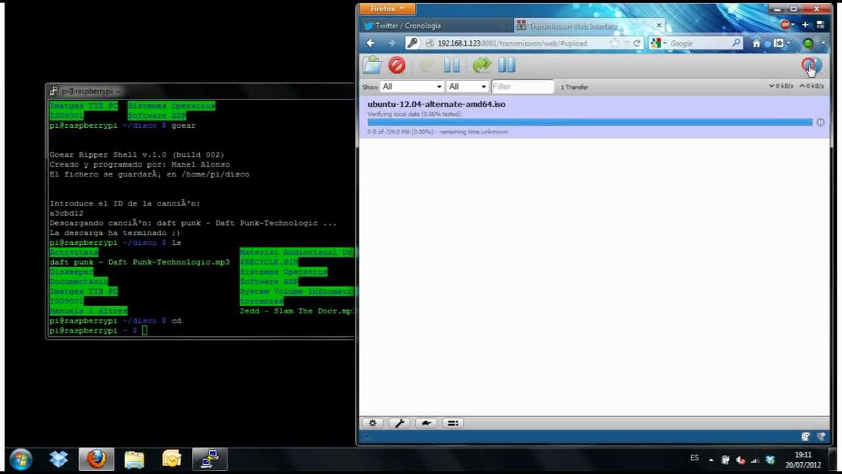This screenshot has width=842, height=474.
Task: Pause the selected torrent with first pause icon
Action: [451, 65]
